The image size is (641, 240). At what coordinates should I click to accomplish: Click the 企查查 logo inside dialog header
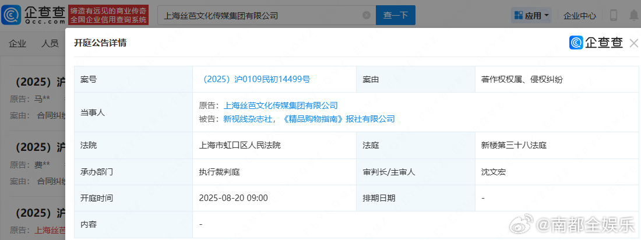(596, 43)
